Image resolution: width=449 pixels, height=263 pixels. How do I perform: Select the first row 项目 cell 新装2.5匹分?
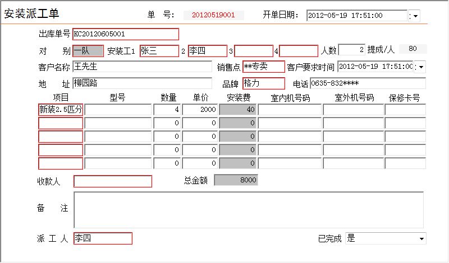[61, 109]
